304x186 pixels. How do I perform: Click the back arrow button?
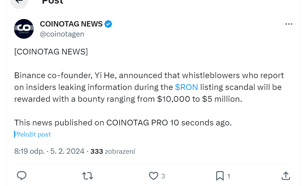[19, 1]
